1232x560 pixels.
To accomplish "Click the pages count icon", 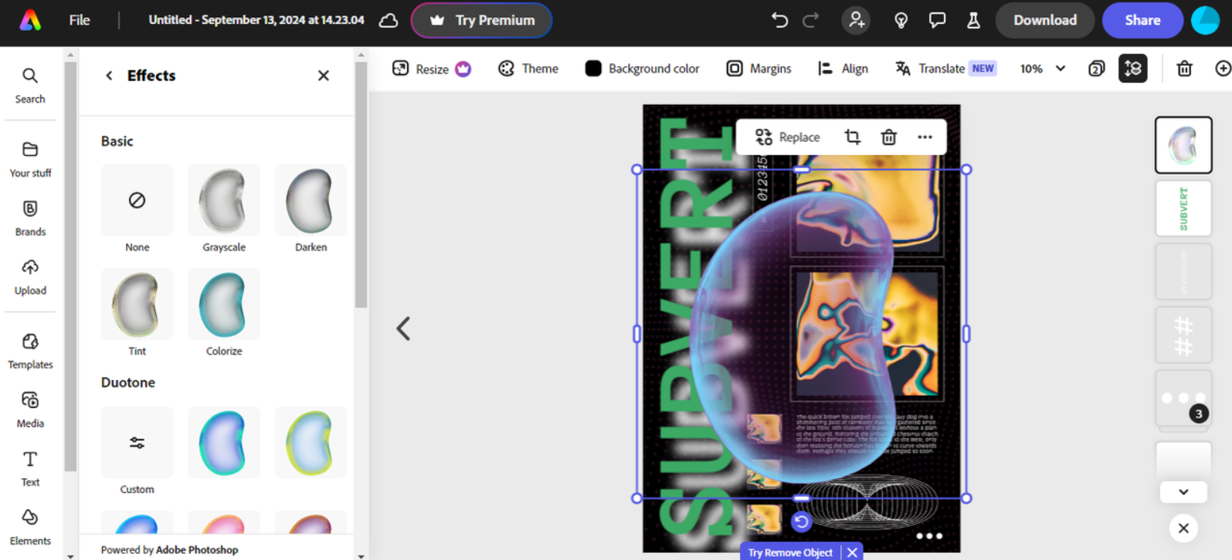I will pyautogui.click(x=1096, y=69).
